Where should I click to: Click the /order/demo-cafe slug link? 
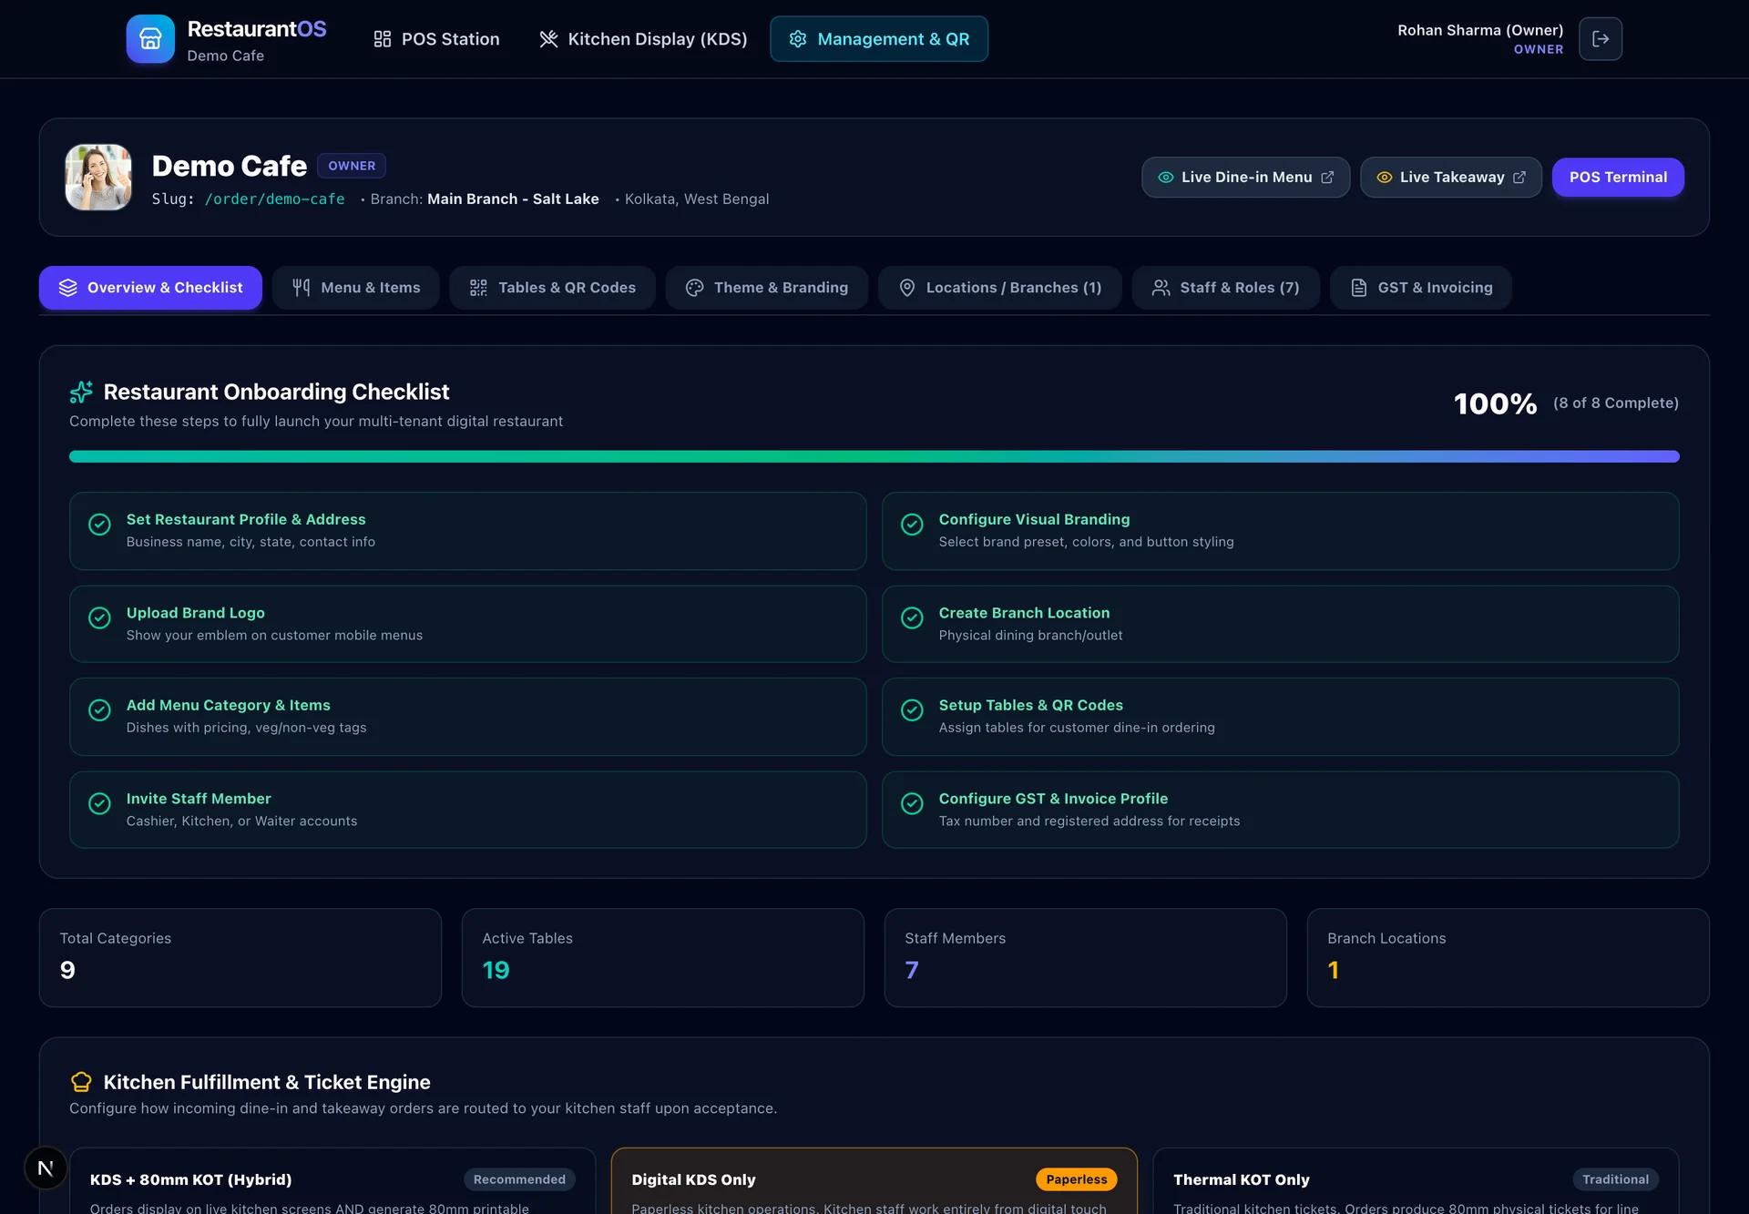point(275,199)
